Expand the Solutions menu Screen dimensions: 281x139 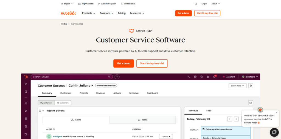pos(107,13)
